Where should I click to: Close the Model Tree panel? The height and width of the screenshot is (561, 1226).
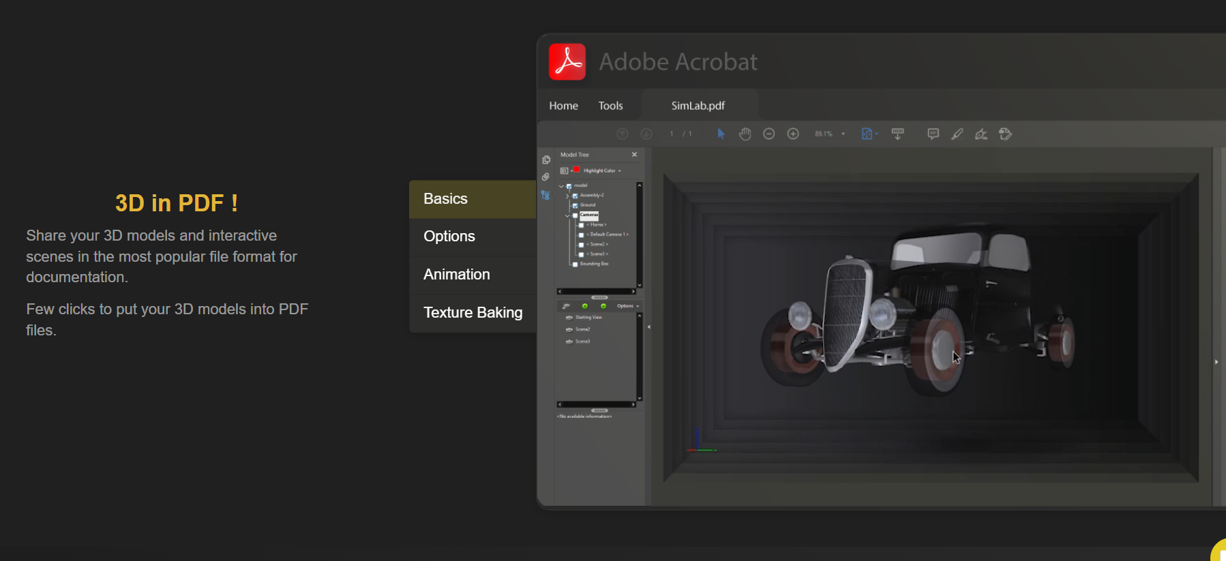(634, 155)
